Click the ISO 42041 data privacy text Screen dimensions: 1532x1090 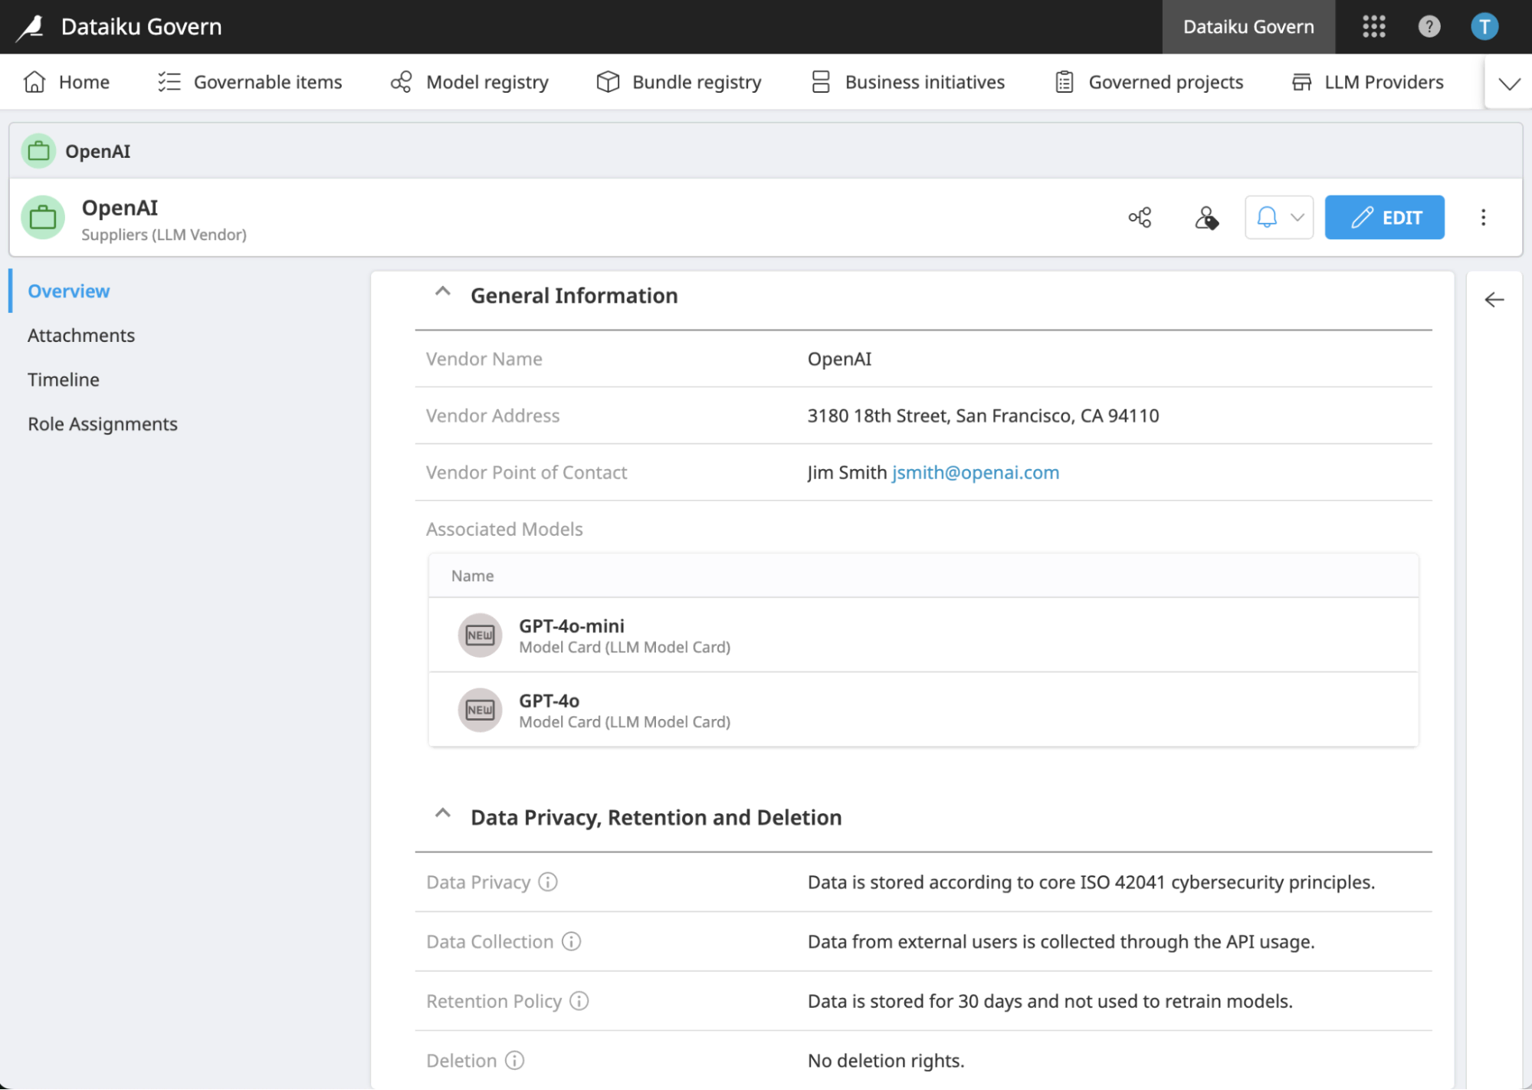[x=1091, y=882]
